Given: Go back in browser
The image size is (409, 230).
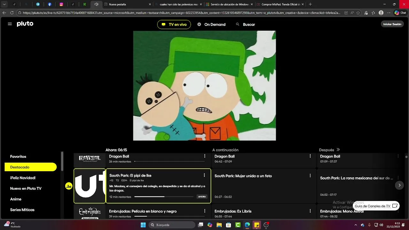Looking at the screenshot, I should pos(4,13).
